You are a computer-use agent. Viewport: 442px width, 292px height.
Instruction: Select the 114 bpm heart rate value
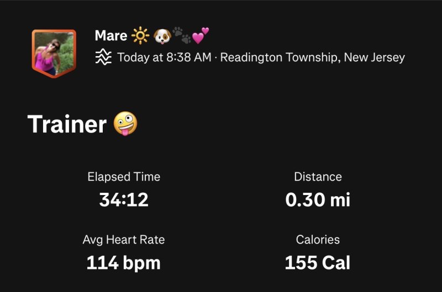[x=124, y=263]
